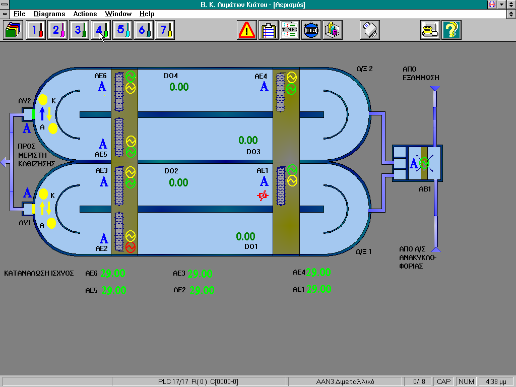Open diagram 7 from the toolbar
Image resolution: width=516 pixels, height=387 pixels.
point(164,30)
